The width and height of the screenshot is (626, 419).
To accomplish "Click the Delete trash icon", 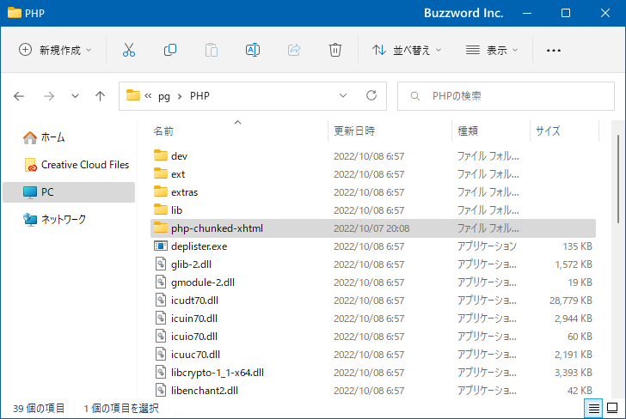I will (x=335, y=51).
